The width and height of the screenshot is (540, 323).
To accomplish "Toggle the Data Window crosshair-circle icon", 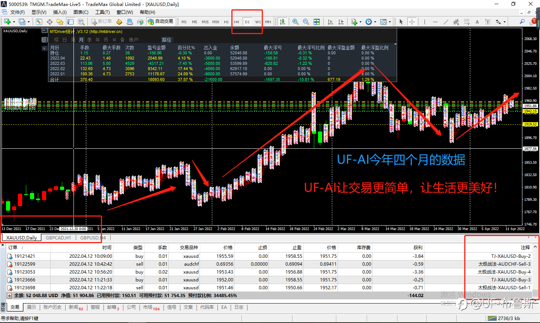I will pos(49,22).
